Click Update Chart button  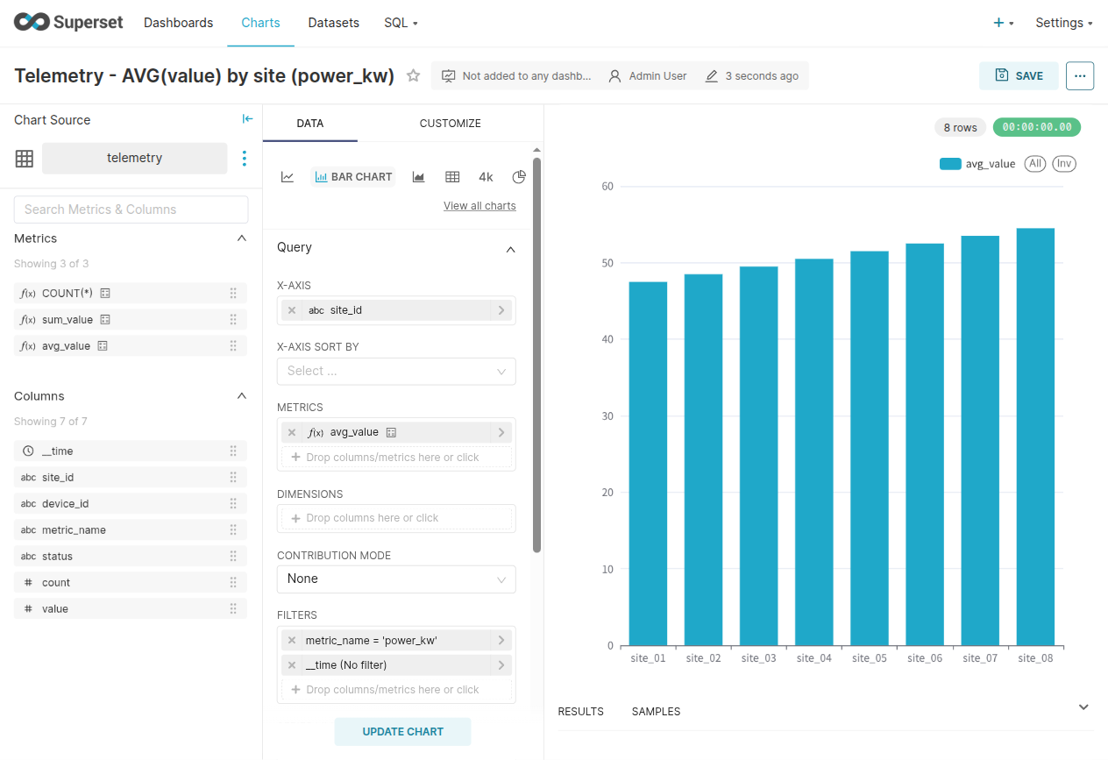click(x=403, y=732)
